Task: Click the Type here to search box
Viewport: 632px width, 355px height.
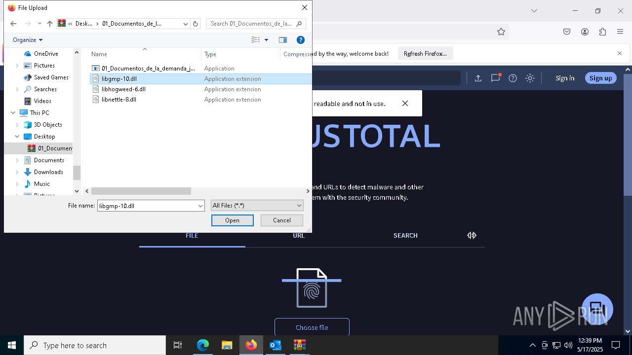Action: pyautogui.click(x=95, y=345)
